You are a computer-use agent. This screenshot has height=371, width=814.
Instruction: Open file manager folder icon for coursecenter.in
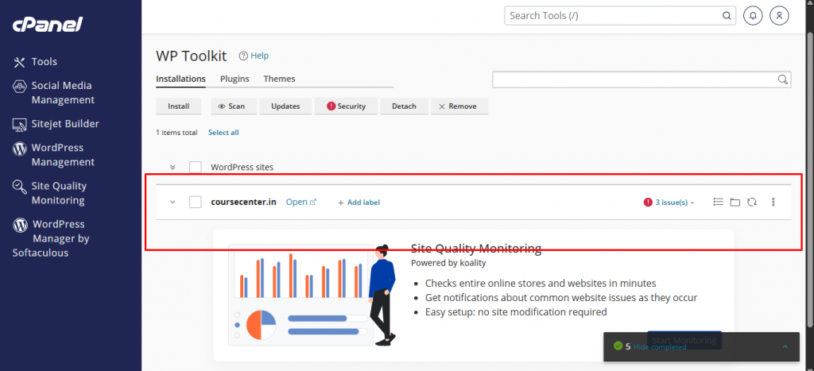tap(735, 203)
